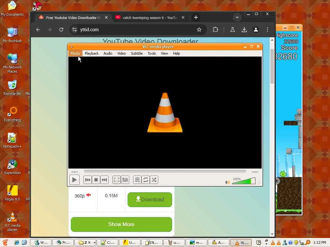Open the browser labs flask icon
Screen dimensions: 330x247
click(233, 30)
